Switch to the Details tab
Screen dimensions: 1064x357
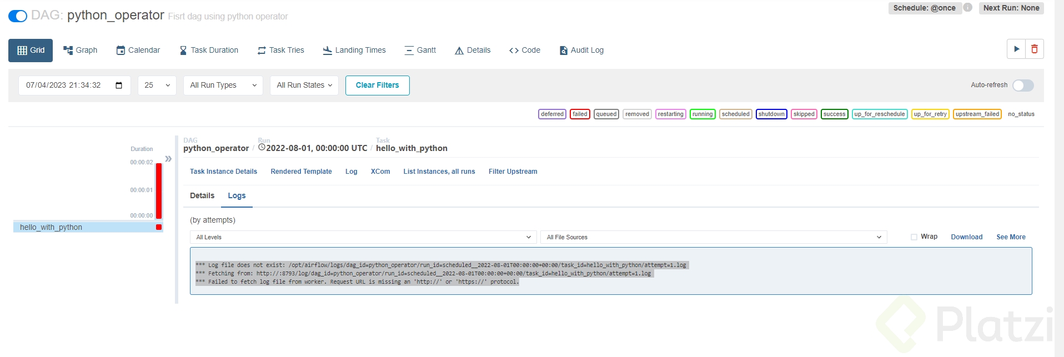(x=202, y=196)
